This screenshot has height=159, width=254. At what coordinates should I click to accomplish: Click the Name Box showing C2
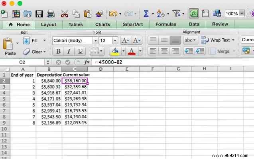pyautogui.click(x=22, y=62)
